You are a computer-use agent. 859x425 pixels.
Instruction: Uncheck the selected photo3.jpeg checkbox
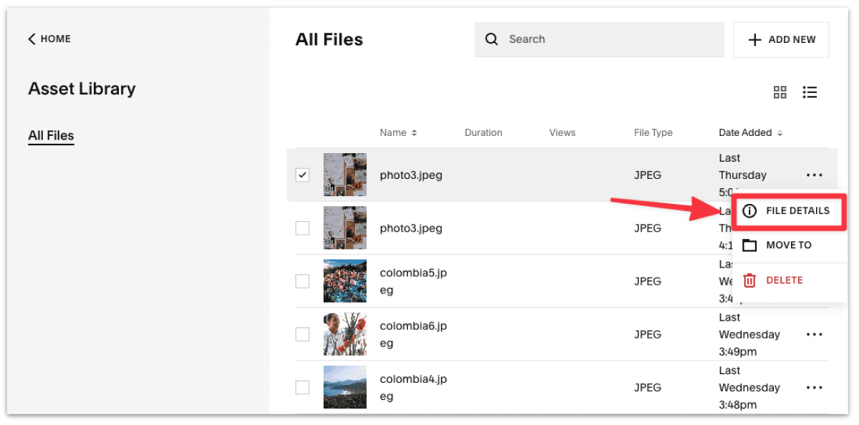(302, 175)
